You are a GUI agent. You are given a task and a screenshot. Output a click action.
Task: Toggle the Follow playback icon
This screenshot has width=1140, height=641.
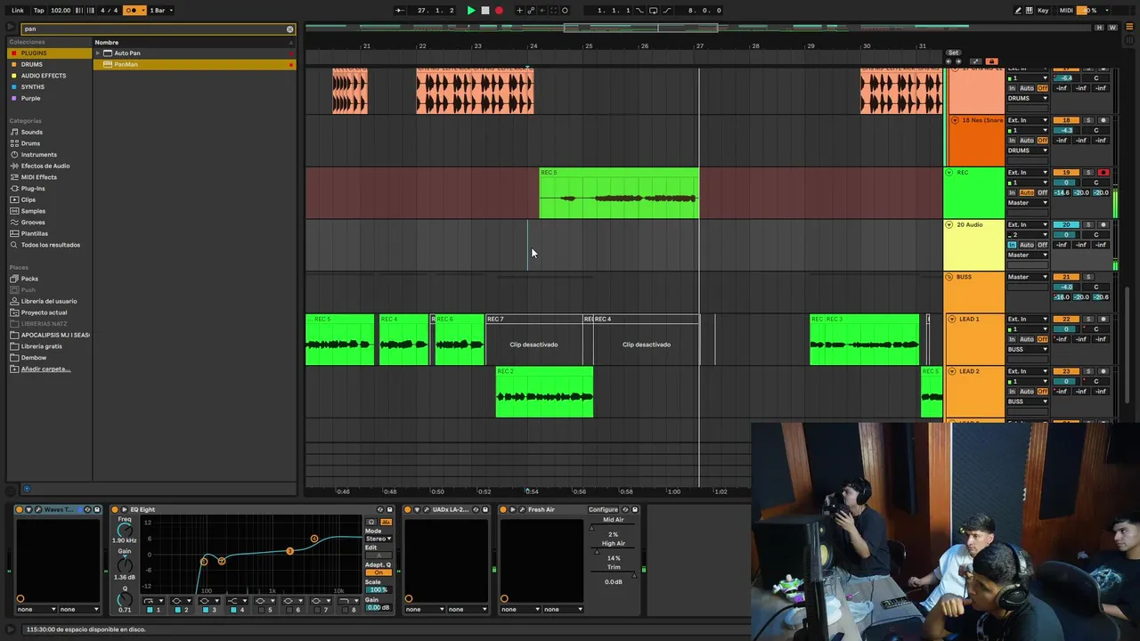[x=402, y=11]
